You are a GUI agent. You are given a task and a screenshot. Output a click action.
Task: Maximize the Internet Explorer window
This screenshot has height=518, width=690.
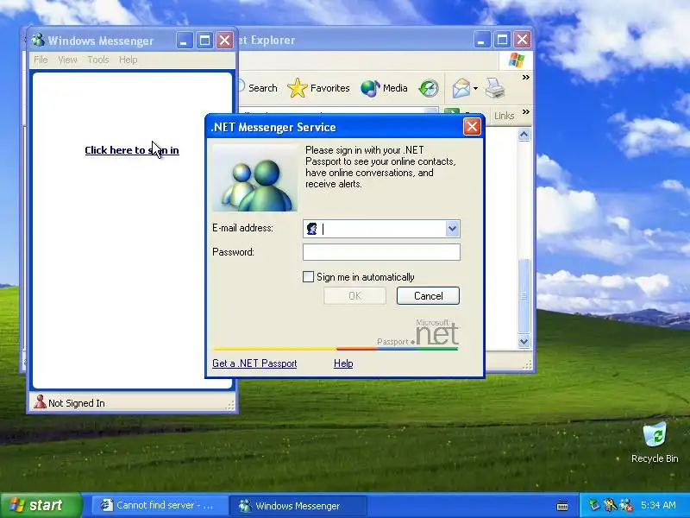pos(502,40)
